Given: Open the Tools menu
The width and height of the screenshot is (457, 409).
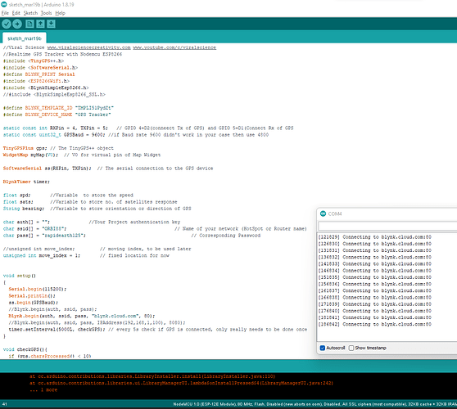Looking at the screenshot, I should tap(46, 13).
